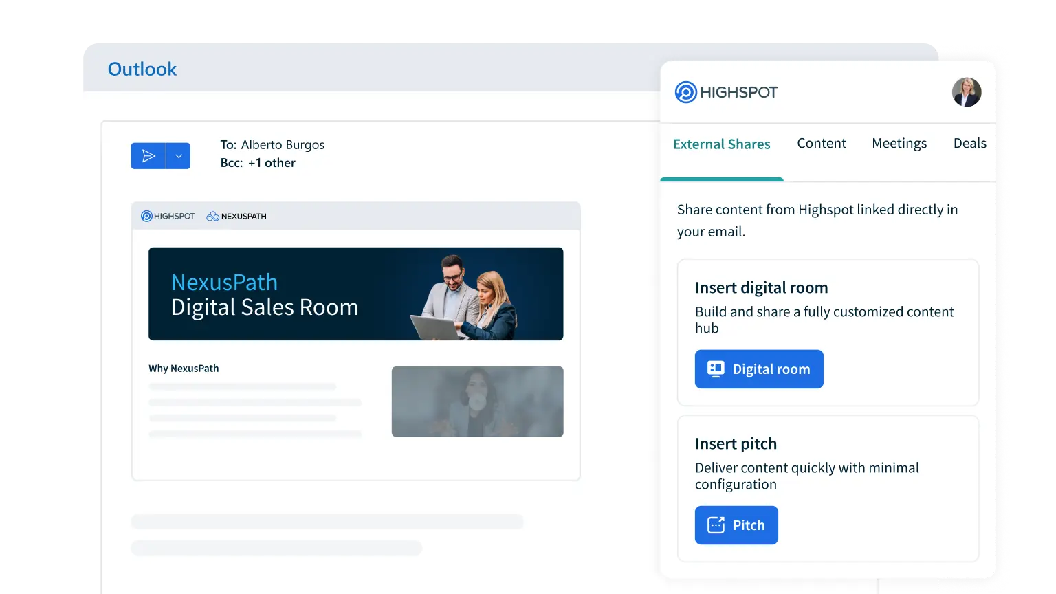The width and height of the screenshot is (1056, 594).
Task: Open the NexusPath Digital Sales Room banner
Action: tap(355, 294)
